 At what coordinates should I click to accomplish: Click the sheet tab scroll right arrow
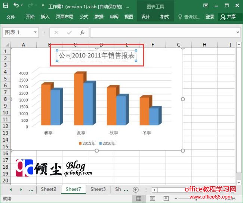[21, 190]
